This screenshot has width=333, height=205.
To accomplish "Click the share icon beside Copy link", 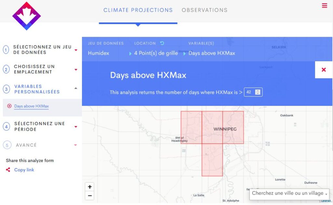I will [x=8, y=170].
